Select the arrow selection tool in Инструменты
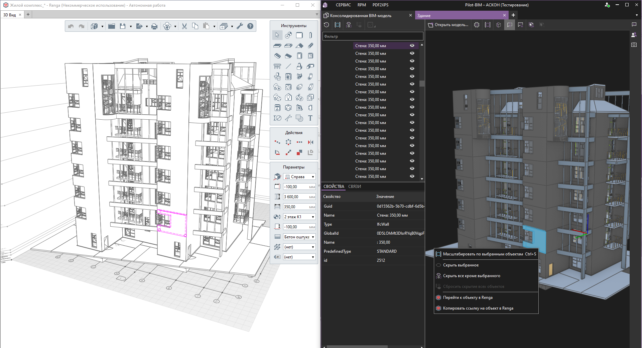 click(x=277, y=35)
